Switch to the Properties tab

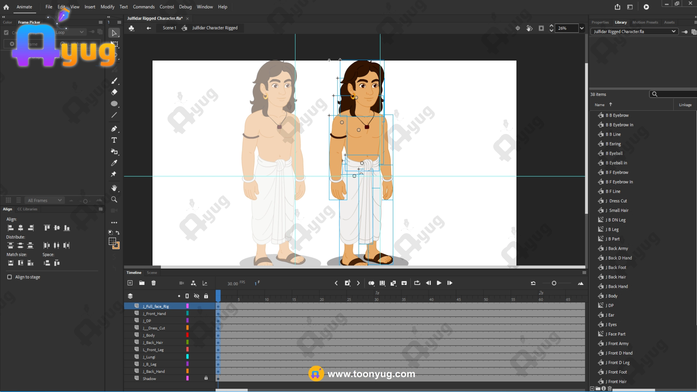pos(600,23)
